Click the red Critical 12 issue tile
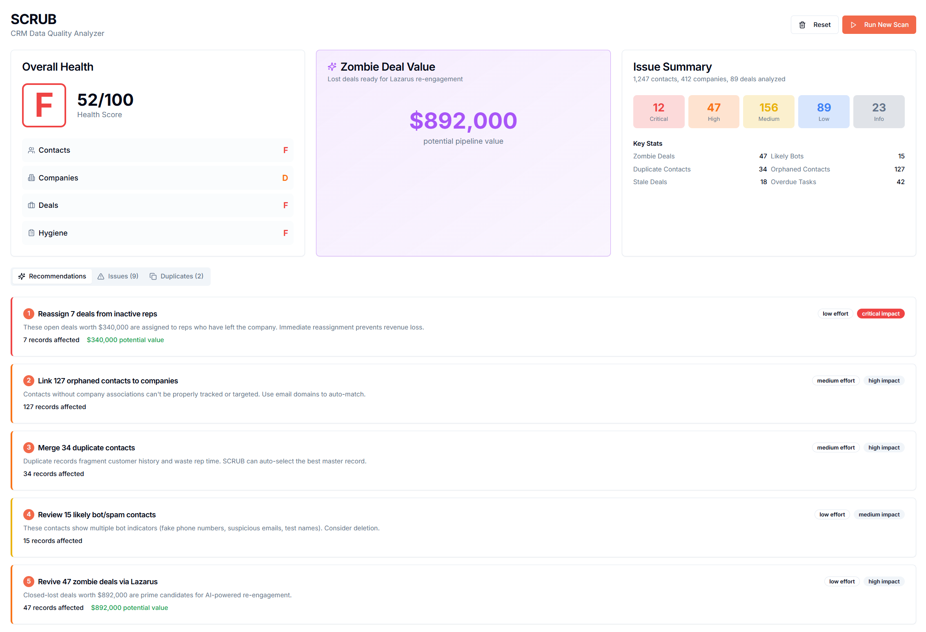This screenshot has height=632, width=926. point(659,111)
